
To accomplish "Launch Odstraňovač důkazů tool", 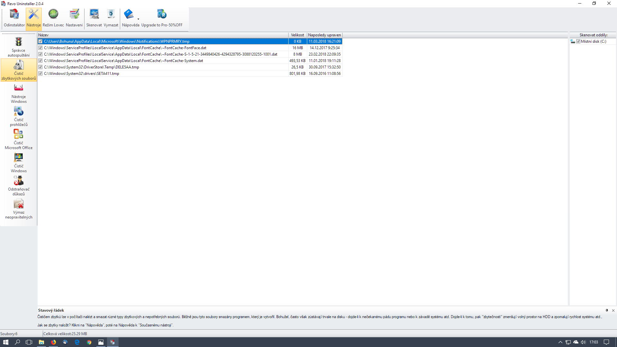I will [x=19, y=186].
